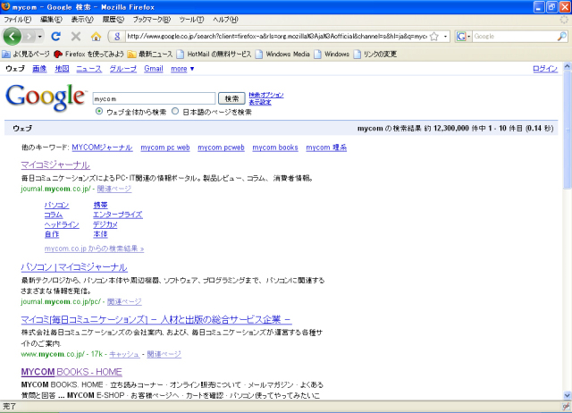
Task: Open the Windows Media bookmark
Action: coord(282,54)
